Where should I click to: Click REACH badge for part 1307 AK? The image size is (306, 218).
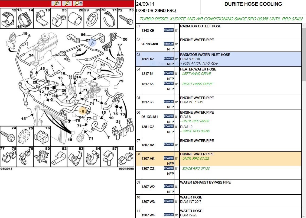click(x=169, y=158)
